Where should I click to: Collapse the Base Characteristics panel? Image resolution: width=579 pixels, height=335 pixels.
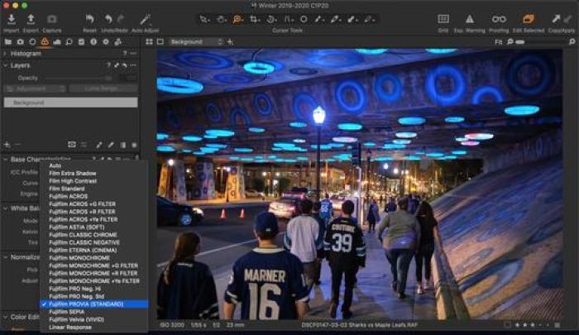point(5,160)
